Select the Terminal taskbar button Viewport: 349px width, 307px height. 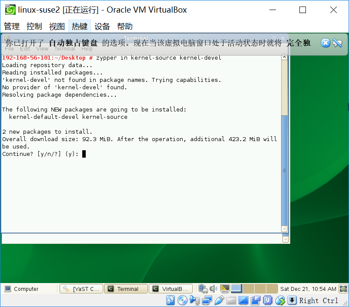[x=126, y=289]
